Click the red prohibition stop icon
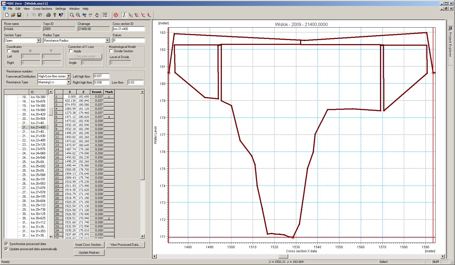Viewport: 455px width, 265px height. 116,15
